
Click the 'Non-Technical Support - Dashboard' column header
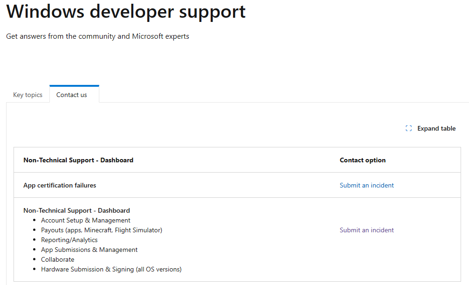pos(78,160)
